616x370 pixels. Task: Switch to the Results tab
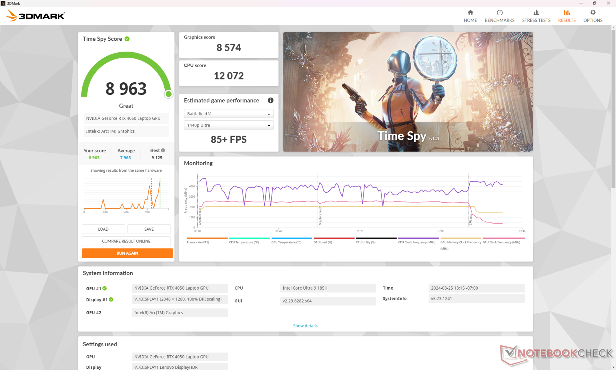point(567,16)
